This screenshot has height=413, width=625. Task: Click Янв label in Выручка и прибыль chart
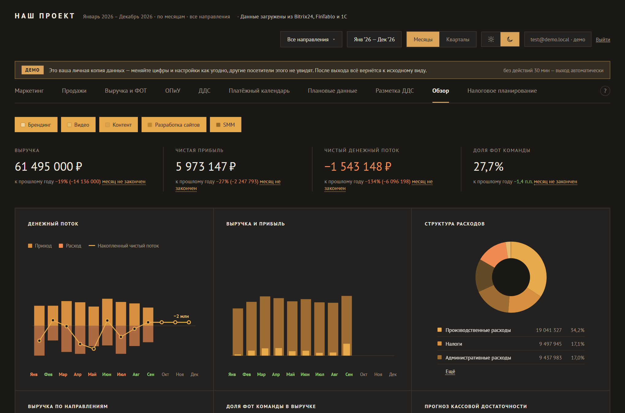pos(232,374)
